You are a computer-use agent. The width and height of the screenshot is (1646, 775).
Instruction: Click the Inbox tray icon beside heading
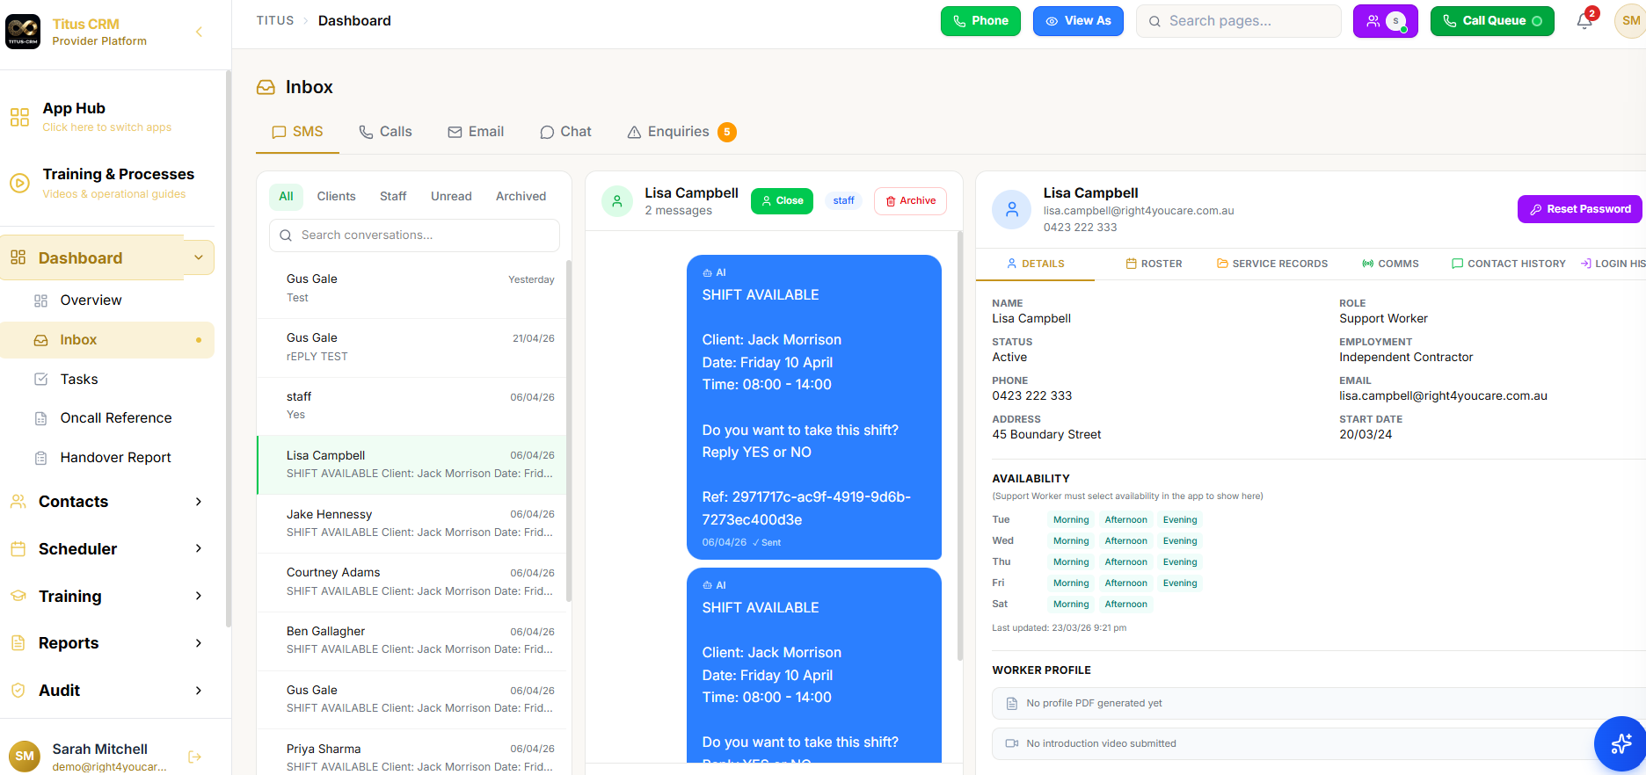(266, 87)
